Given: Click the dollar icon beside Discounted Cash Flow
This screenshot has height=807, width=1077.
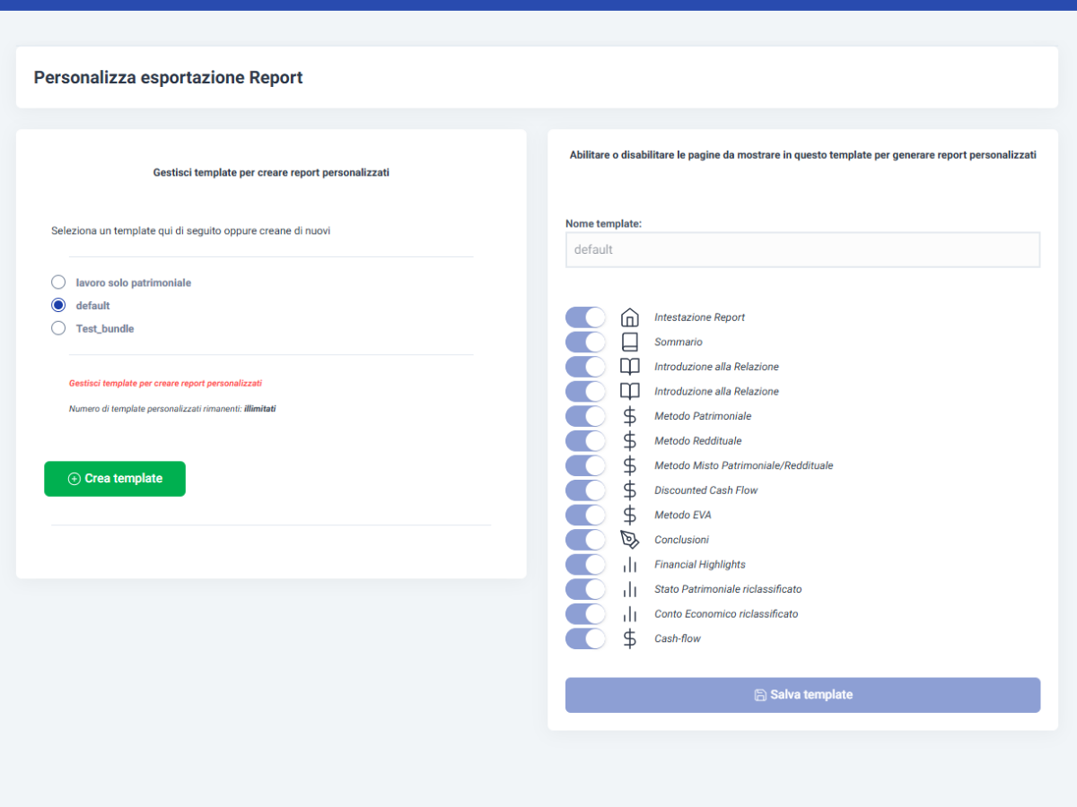Looking at the screenshot, I should click(x=630, y=490).
